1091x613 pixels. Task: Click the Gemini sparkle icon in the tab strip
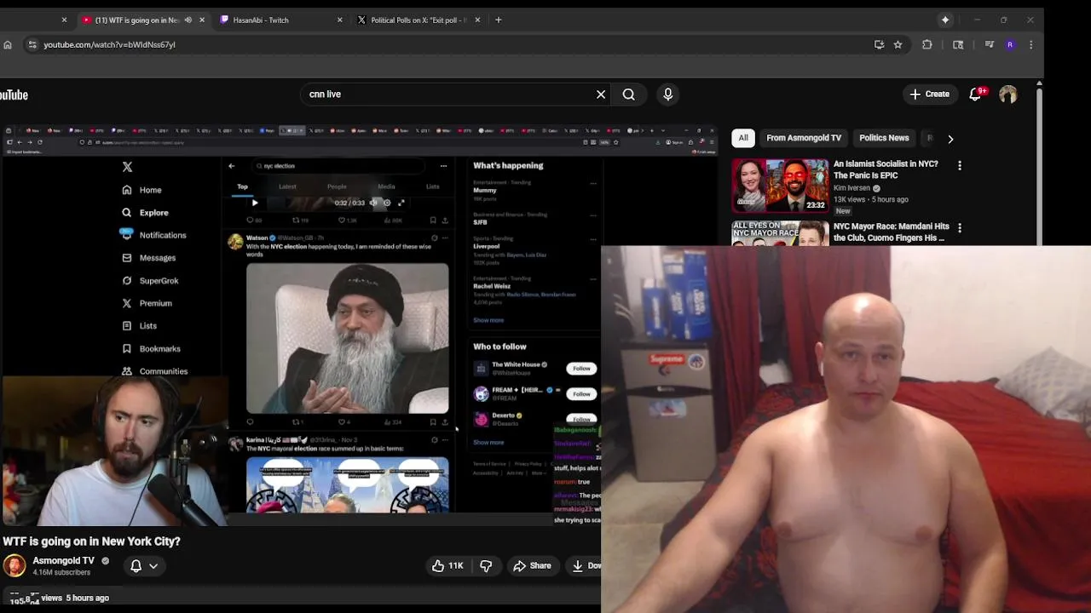[x=945, y=20]
